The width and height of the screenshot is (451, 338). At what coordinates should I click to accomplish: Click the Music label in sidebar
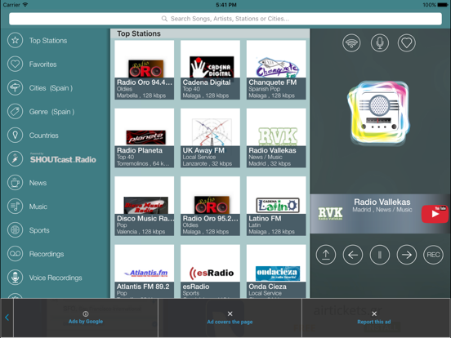[x=38, y=207]
